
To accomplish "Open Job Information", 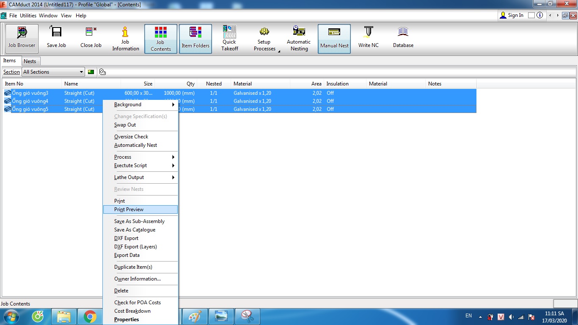I will pyautogui.click(x=126, y=39).
